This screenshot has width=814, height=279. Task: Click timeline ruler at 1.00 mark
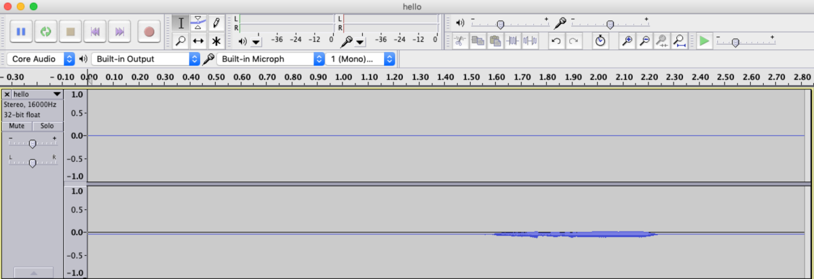tap(343, 77)
